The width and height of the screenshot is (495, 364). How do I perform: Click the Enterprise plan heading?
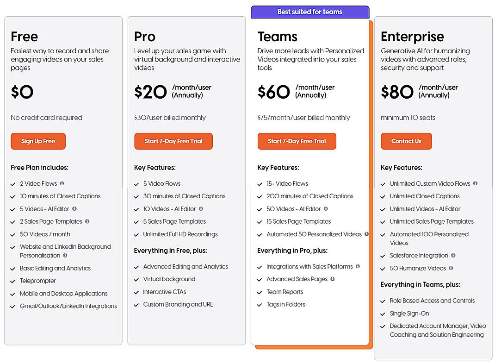[x=412, y=37]
